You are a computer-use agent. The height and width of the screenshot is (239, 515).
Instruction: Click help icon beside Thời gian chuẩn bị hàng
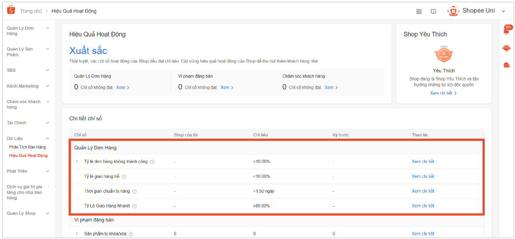pos(135,191)
